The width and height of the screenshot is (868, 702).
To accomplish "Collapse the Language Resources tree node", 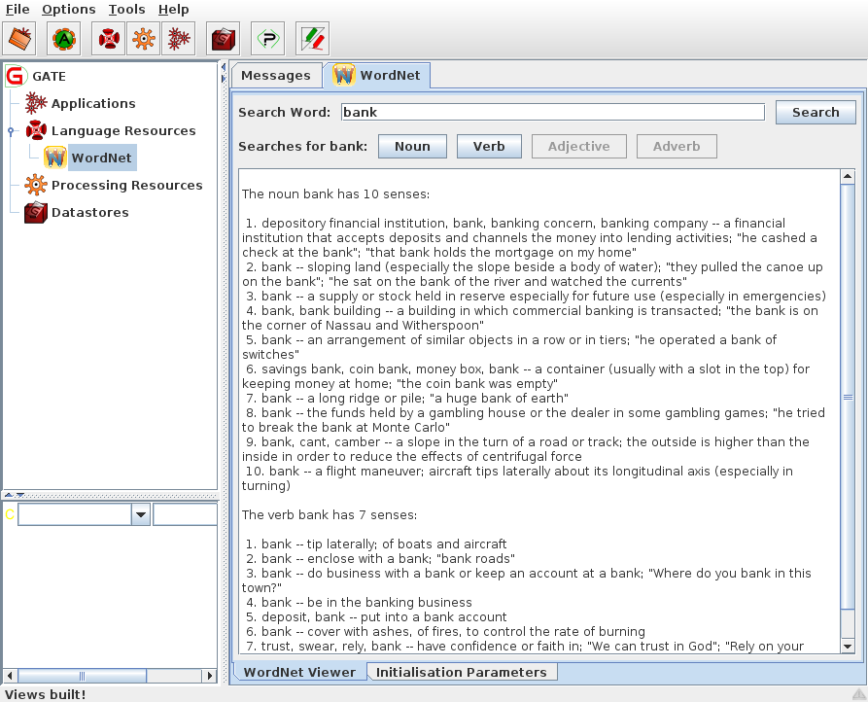I will click(11, 131).
